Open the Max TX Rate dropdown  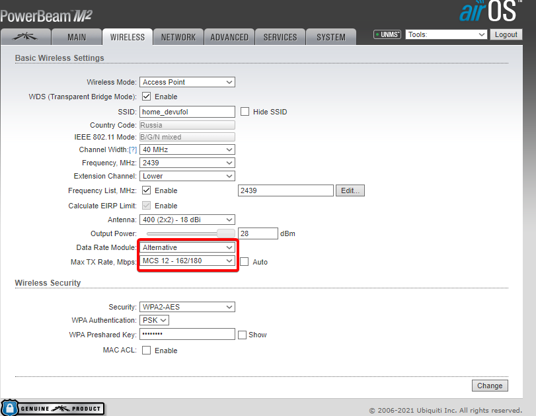(188, 261)
